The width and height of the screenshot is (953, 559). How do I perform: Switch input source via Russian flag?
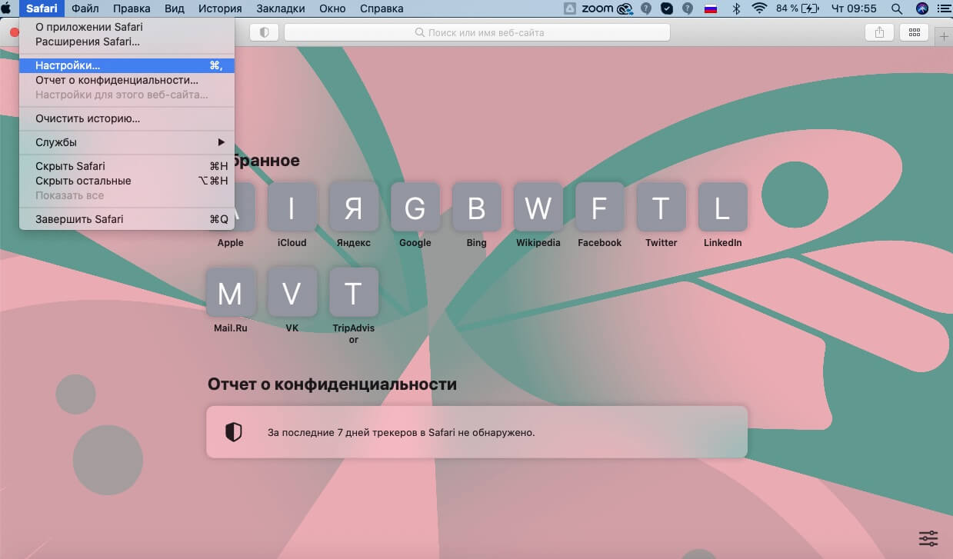(711, 8)
